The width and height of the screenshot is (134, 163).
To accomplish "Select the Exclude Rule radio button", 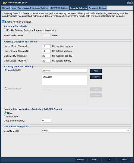I will [x=6, y=88].
